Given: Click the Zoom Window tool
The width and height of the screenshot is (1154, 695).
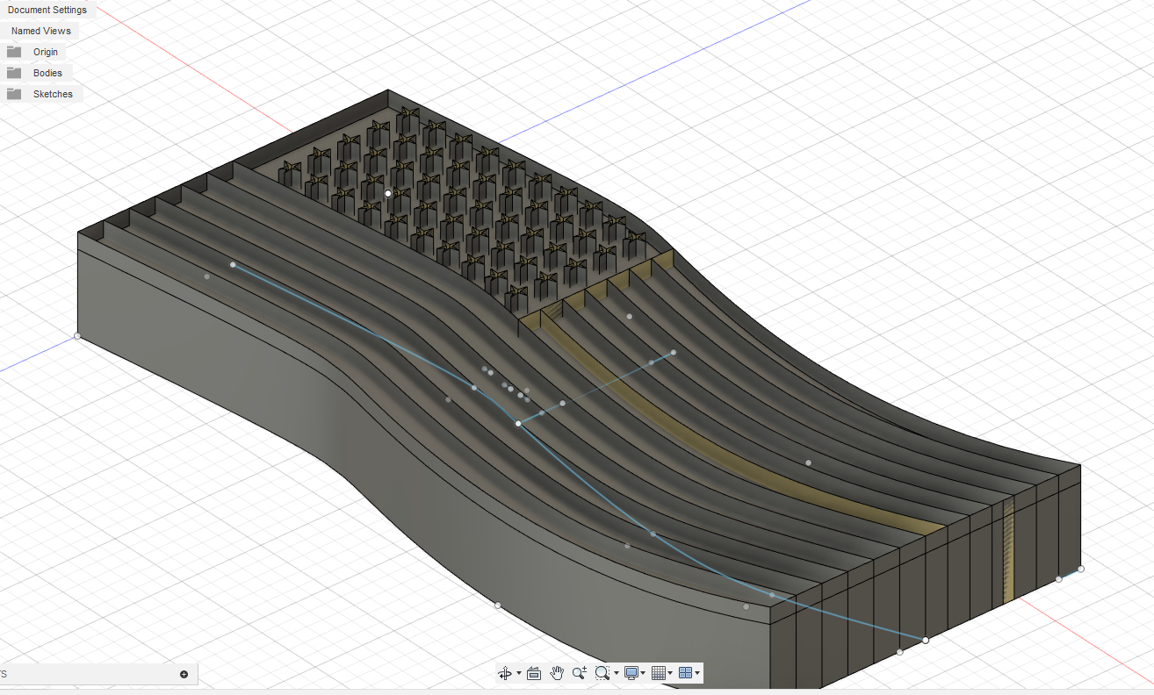Looking at the screenshot, I should coord(602,673).
